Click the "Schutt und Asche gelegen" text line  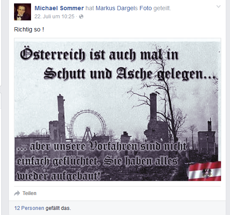[130, 74]
